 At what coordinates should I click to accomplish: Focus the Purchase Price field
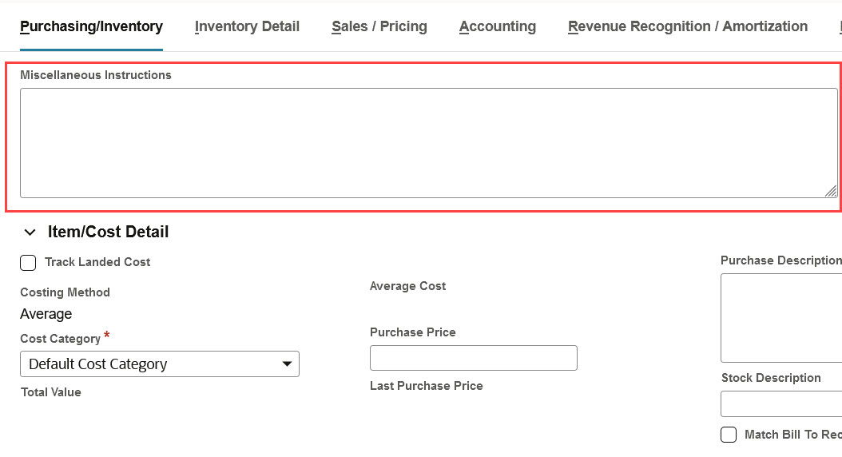pos(473,358)
